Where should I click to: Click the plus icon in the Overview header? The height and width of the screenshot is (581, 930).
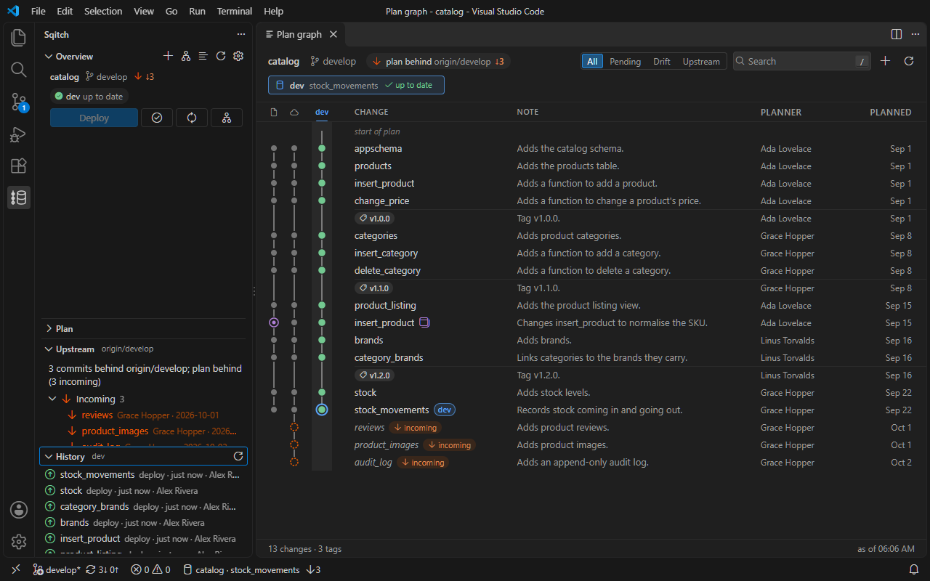click(168, 56)
